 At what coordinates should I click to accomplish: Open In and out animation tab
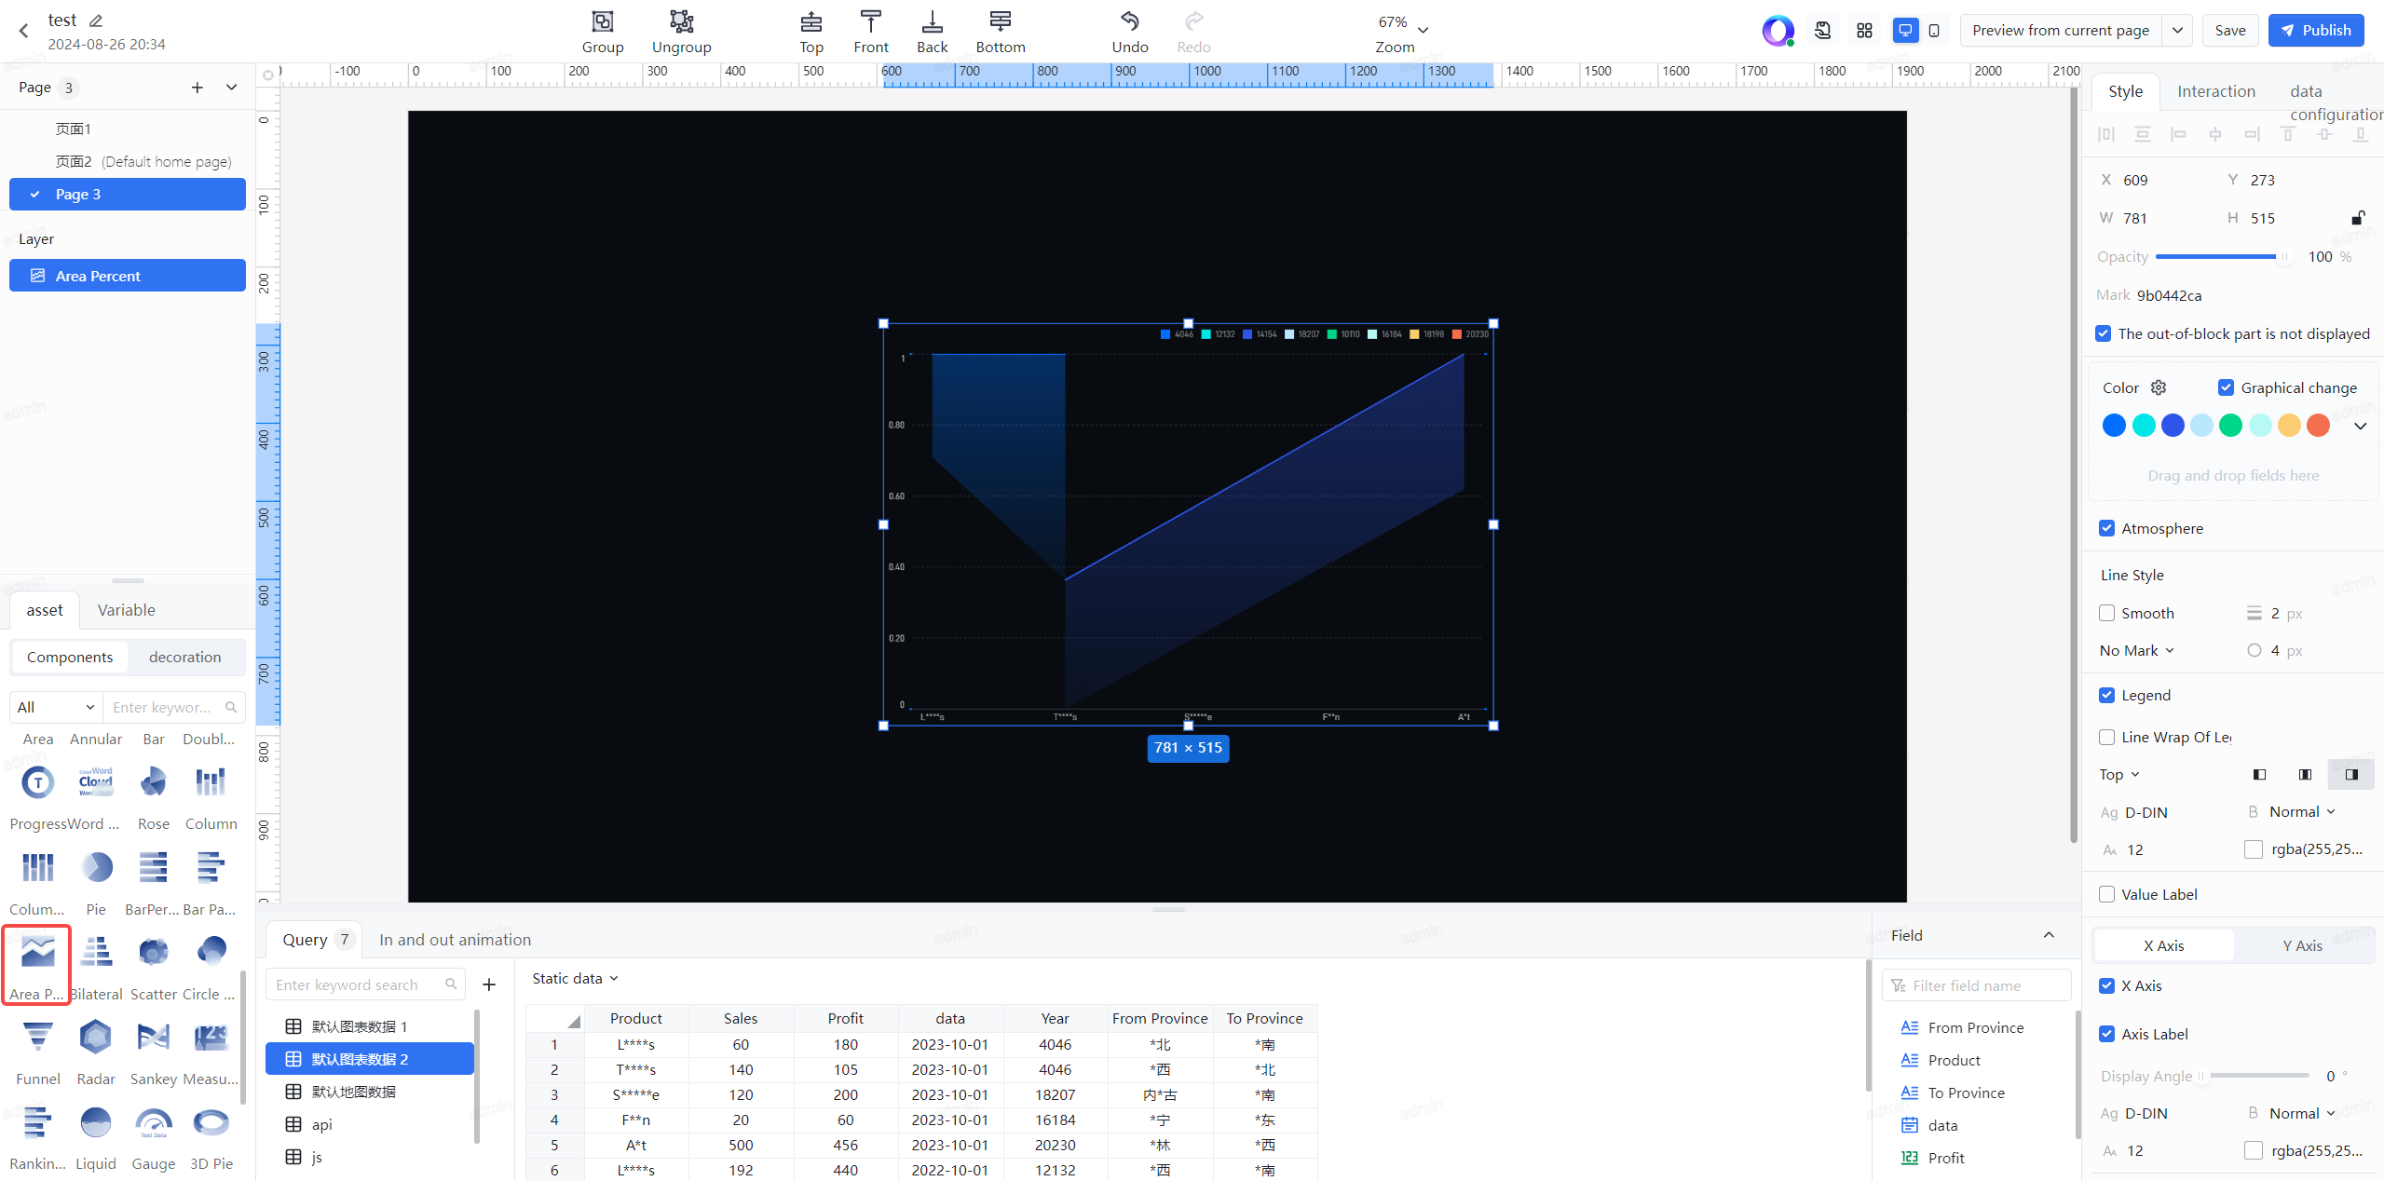(x=455, y=940)
